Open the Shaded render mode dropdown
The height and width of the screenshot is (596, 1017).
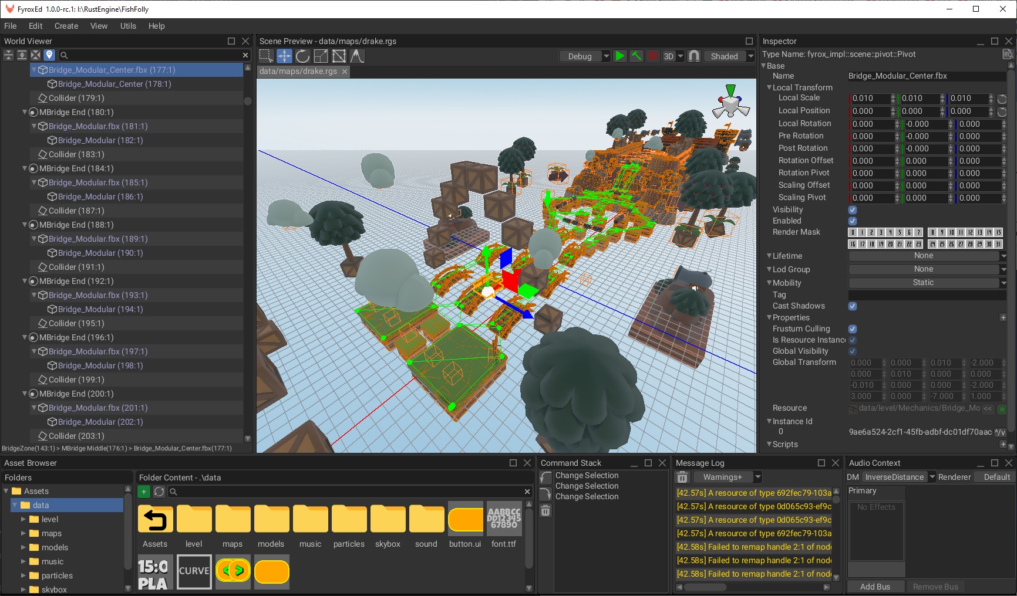click(x=729, y=56)
